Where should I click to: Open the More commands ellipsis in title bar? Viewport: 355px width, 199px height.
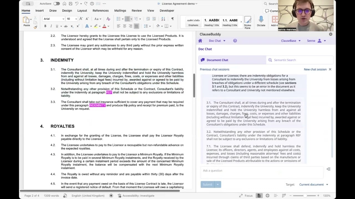coord(104,4)
